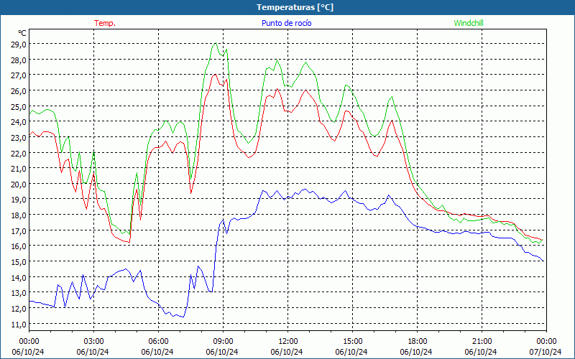575x359 pixels.
Task: Click the 09:00 time axis label
Action: [x=223, y=342]
